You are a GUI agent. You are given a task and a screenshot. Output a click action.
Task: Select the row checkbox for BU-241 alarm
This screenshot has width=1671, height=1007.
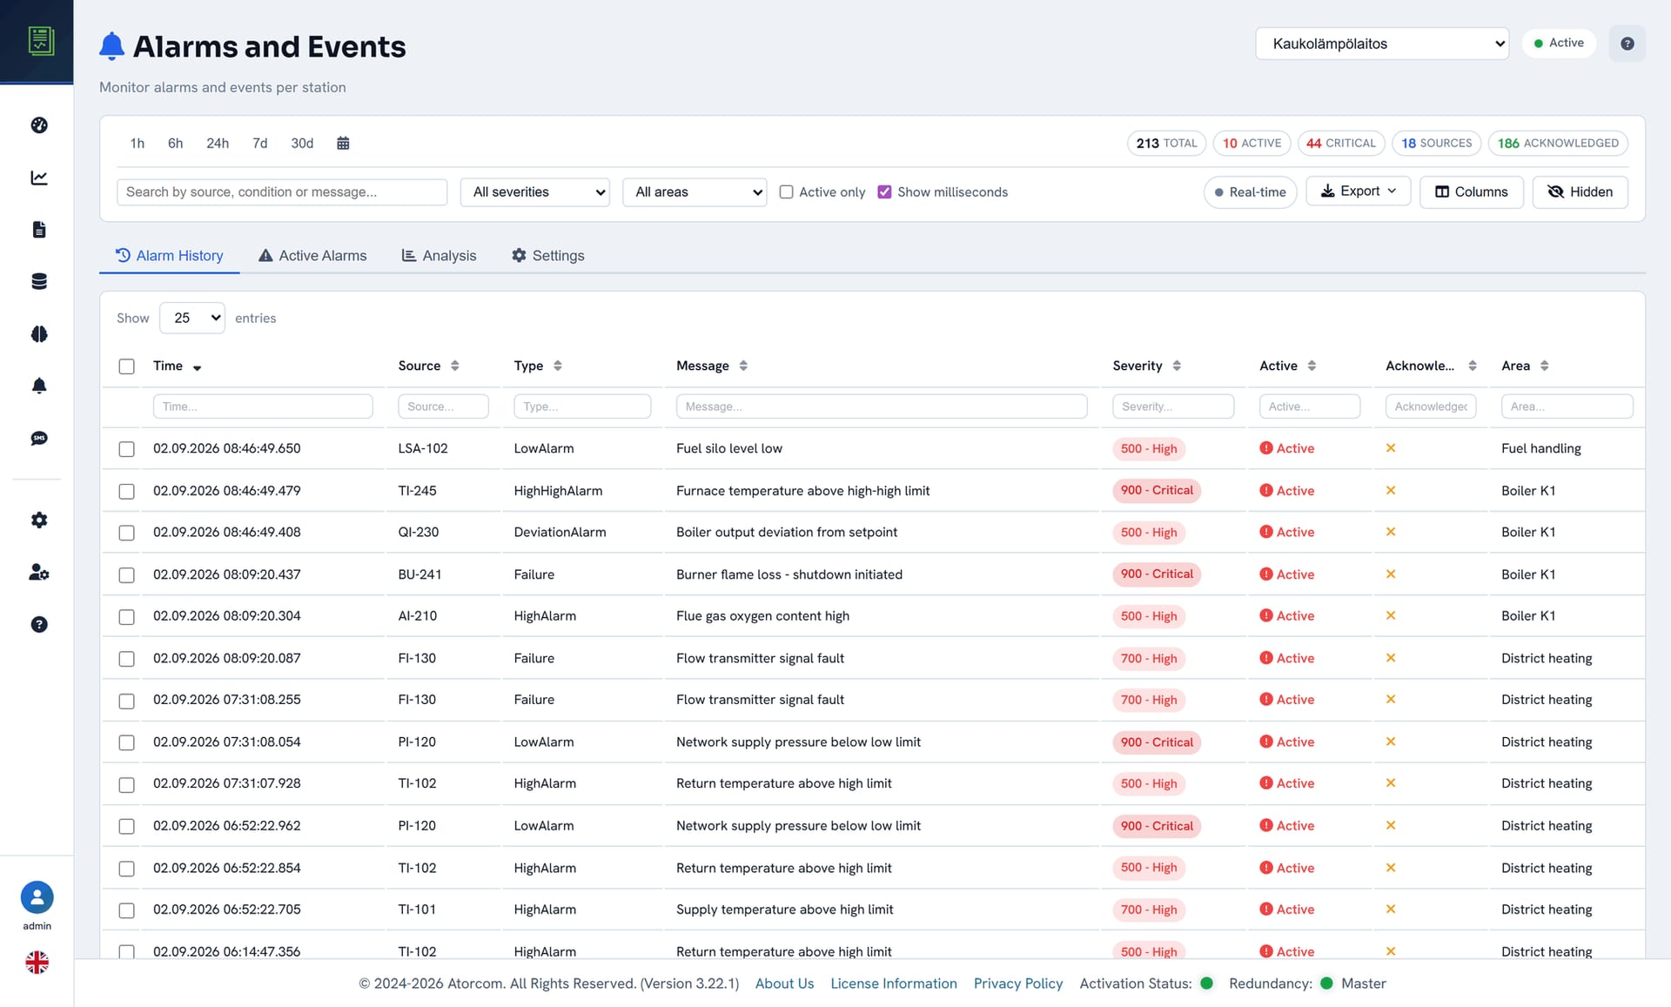point(127,575)
